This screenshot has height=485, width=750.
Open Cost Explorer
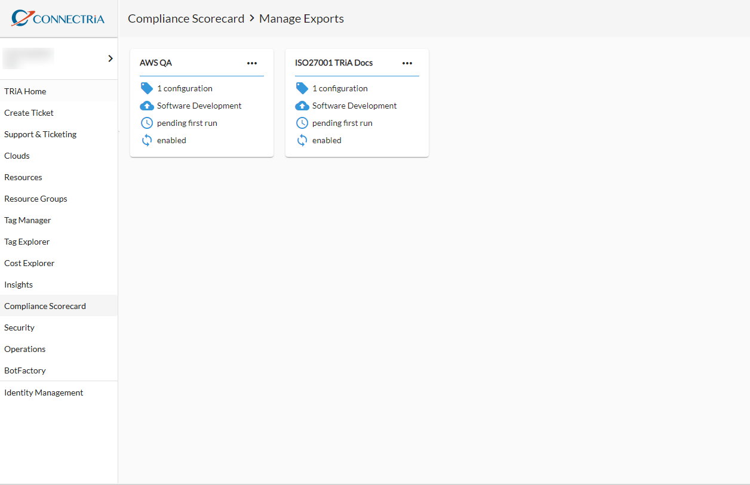pos(59,263)
